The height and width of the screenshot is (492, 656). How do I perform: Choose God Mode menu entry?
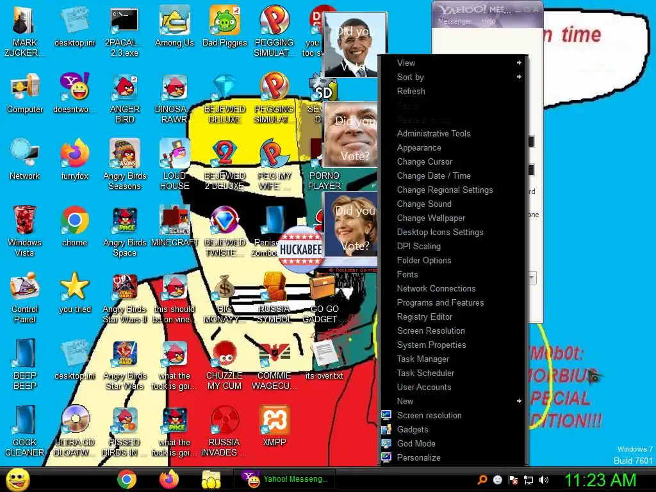click(x=453, y=443)
